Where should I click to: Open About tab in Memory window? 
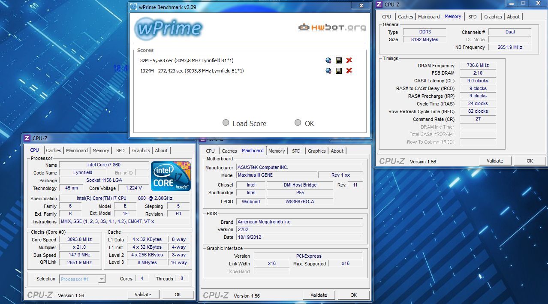(x=513, y=17)
